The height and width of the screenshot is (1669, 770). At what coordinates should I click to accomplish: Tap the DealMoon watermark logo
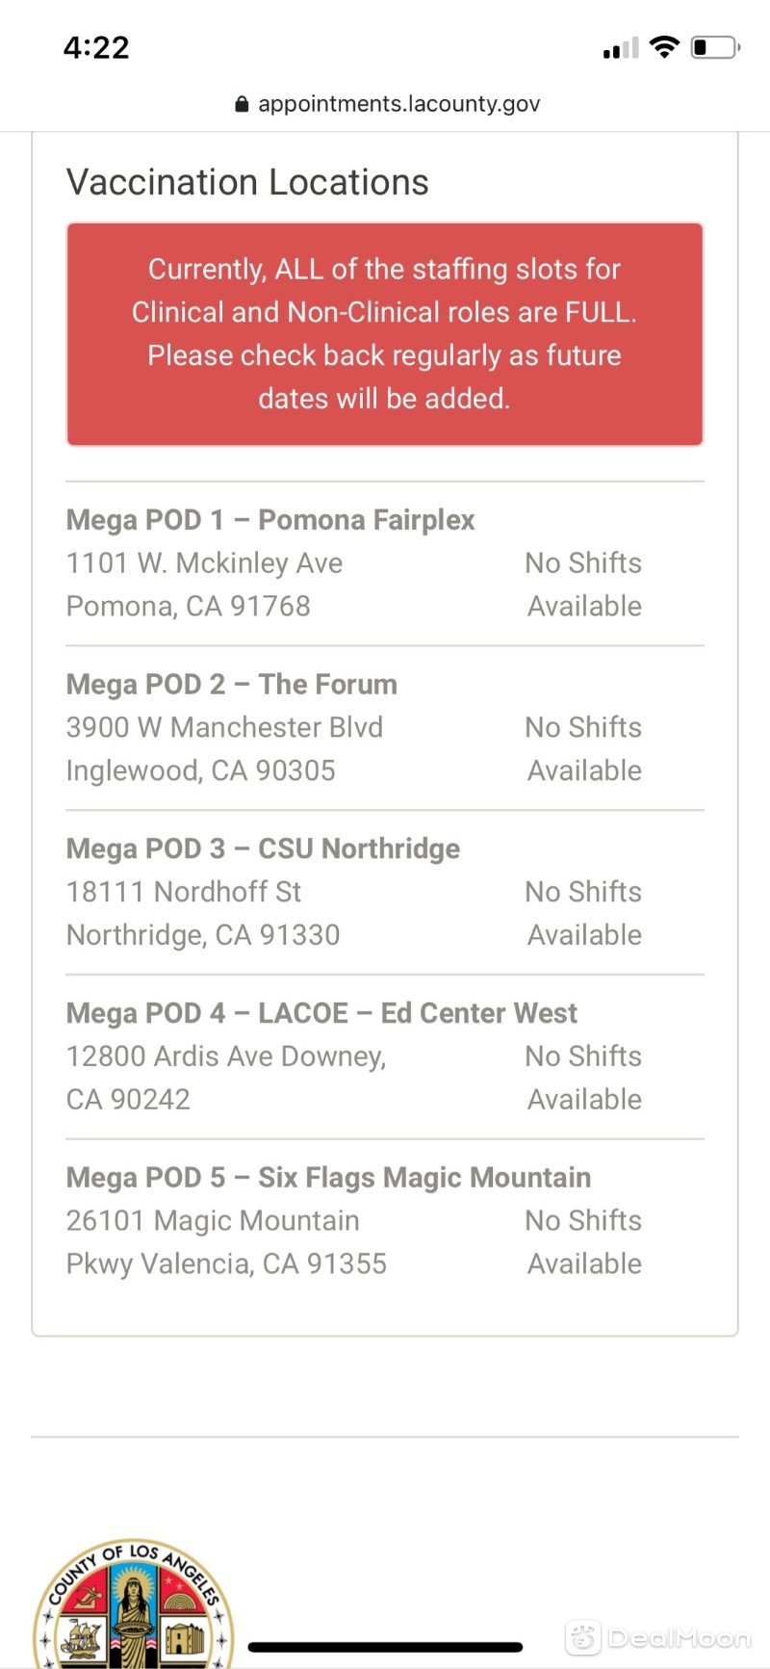point(658,1637)
